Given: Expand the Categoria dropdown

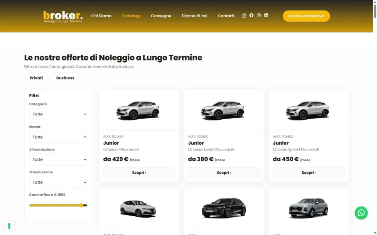Looking at the screenshot, I should [58, 114].
